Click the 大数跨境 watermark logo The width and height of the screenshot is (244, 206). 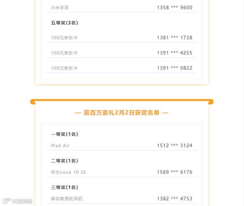coord(17,201)
